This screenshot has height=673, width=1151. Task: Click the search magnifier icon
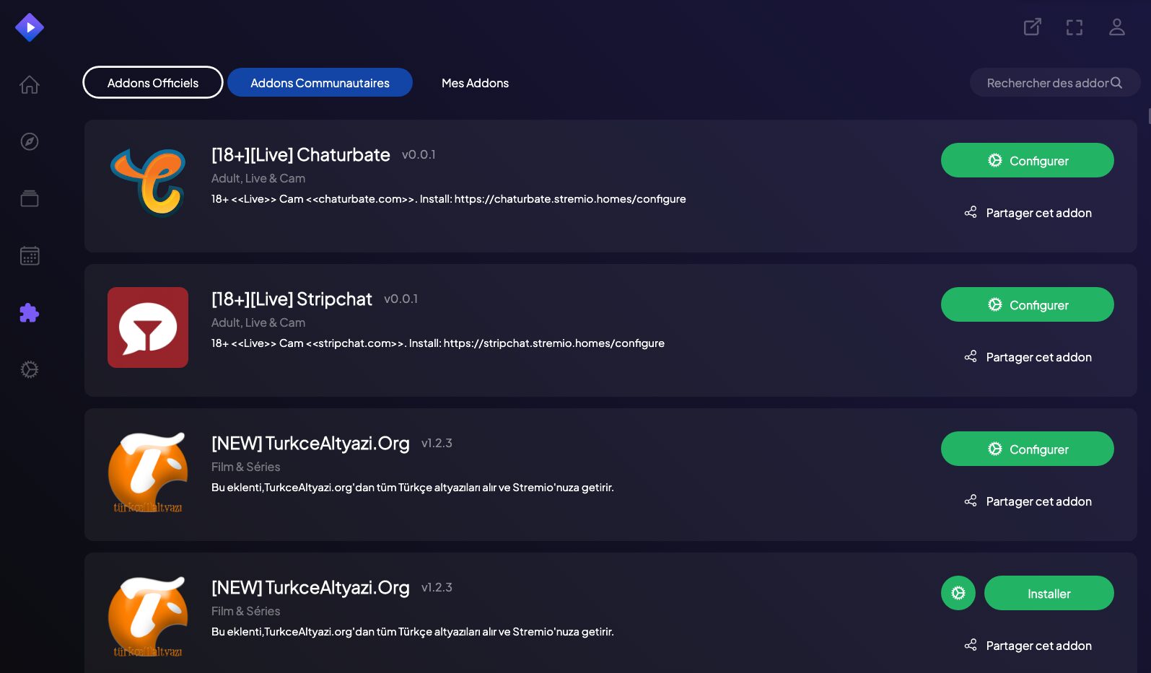click(x=1116, y=83)
